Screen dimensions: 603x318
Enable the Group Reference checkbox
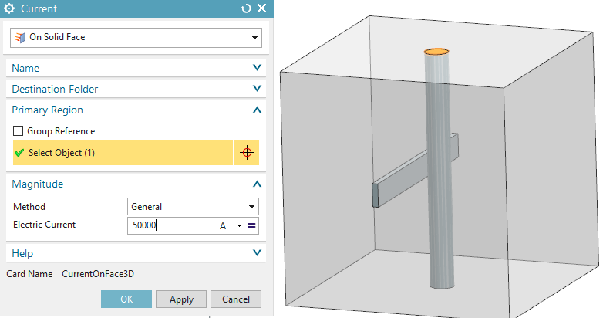[x=19, y=131]
